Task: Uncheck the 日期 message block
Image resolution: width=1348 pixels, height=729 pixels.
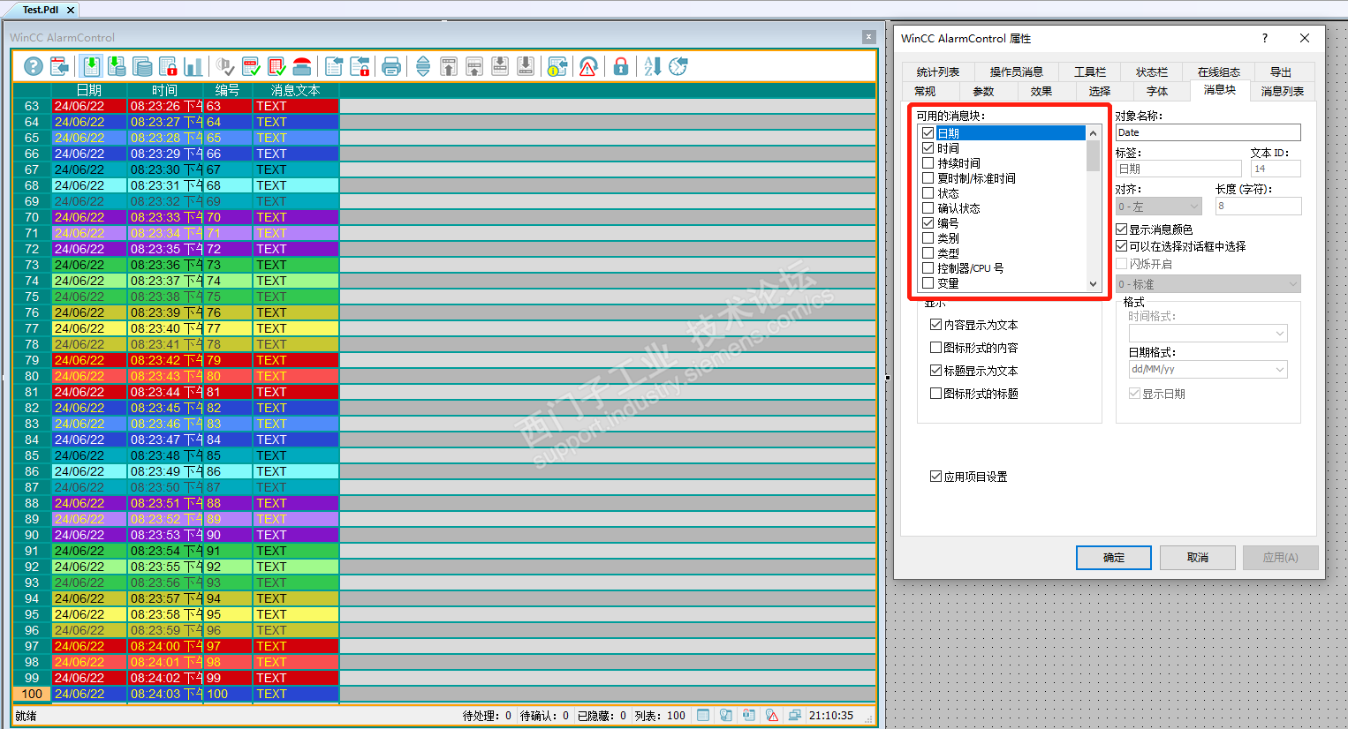Action: point(928,133)
